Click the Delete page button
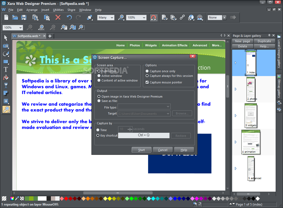Viewport: 283px width, 208px height. [x=242, y=46]
